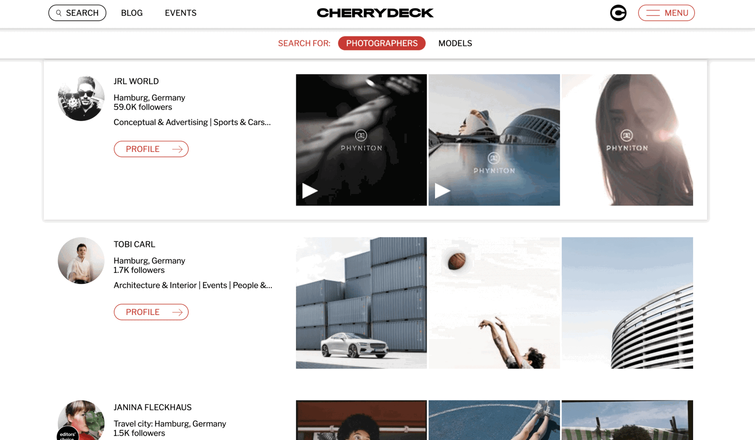Click the arrow on JRL World's Profile button
This screenshot has width=755, height=440.
click(x=177, y=149)
